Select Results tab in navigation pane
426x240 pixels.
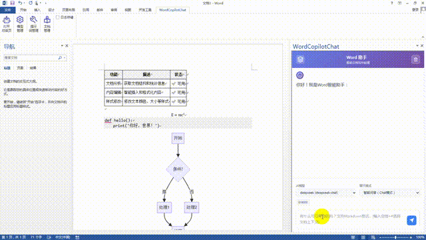point(33,68)
